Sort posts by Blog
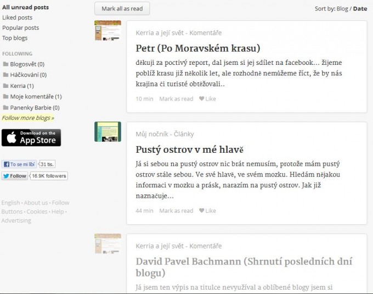The width and height of the screenshot is (373, 294). point(342,9)
